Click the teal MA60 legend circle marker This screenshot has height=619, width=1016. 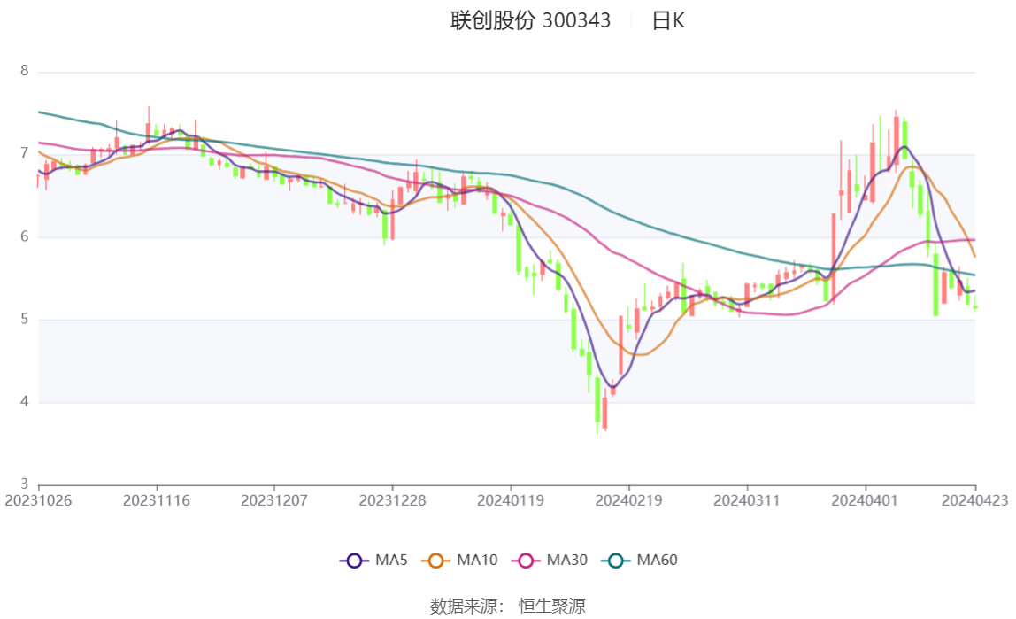(617, 561)
